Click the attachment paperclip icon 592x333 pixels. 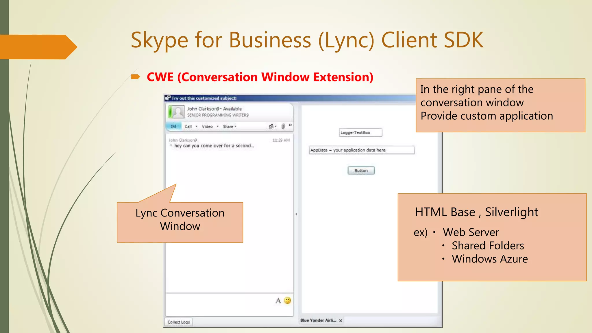point(283,126)
